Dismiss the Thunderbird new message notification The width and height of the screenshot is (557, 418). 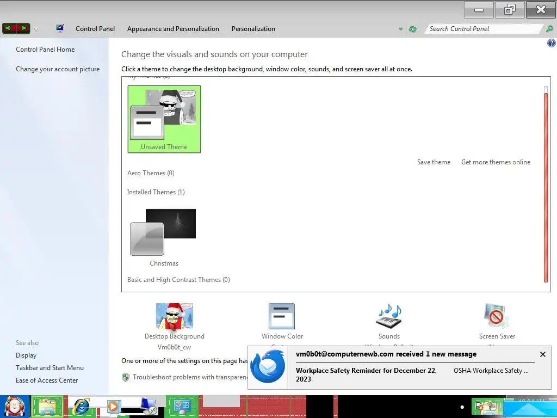coord(543,354)
